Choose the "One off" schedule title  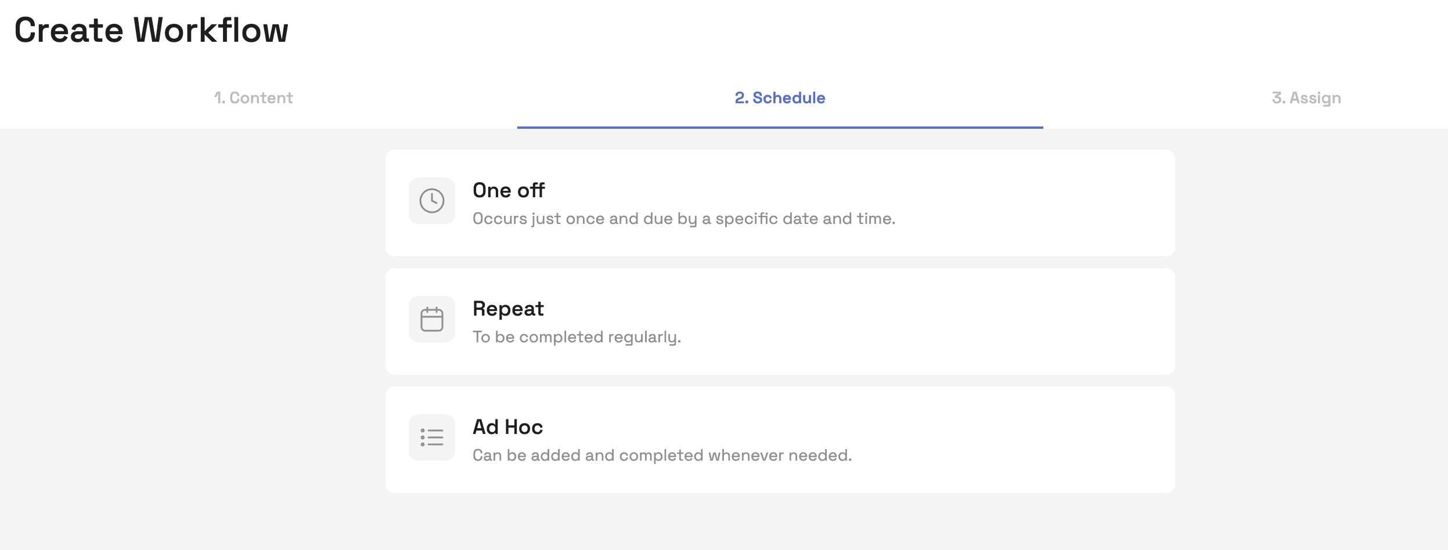509,190
